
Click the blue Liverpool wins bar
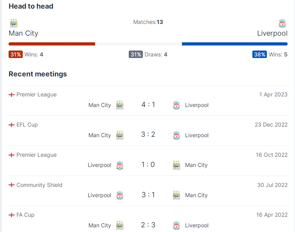click(235, 44)
